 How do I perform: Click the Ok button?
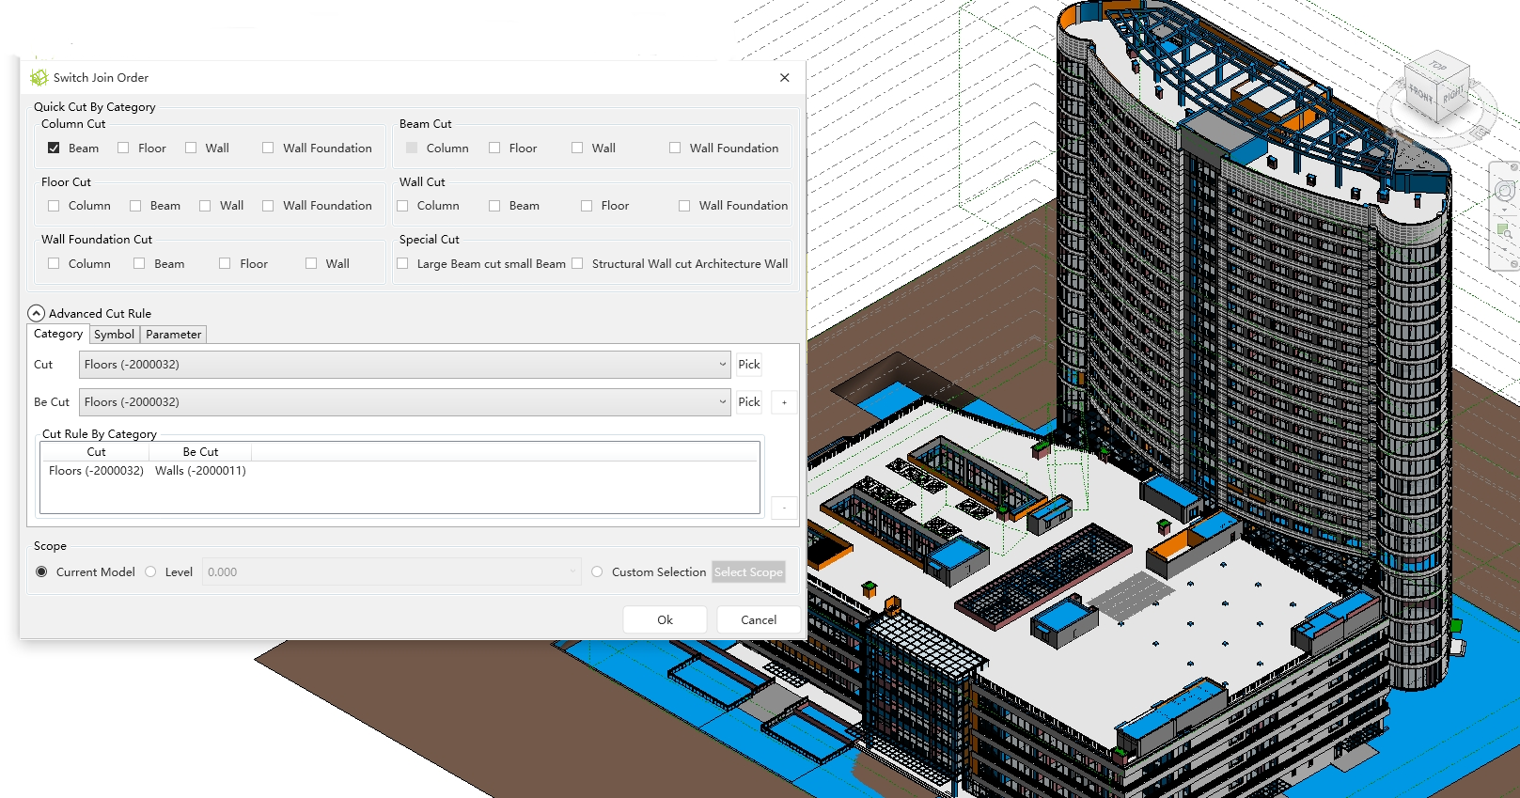(665, 619)
